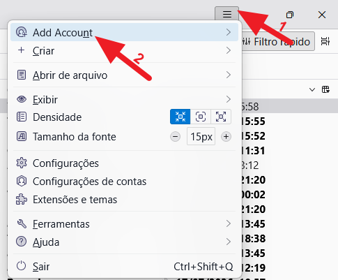Open Add Account submenu
This screenshot has height=280, width=338.
(x=124, y=32)
